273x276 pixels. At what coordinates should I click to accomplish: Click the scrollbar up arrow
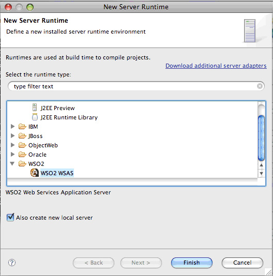pos(262,165)
